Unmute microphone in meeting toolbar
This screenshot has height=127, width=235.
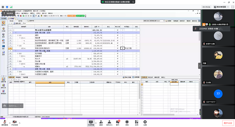coord(4,123)
